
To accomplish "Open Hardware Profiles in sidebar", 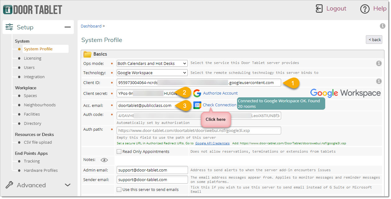I will pos(41,170).
